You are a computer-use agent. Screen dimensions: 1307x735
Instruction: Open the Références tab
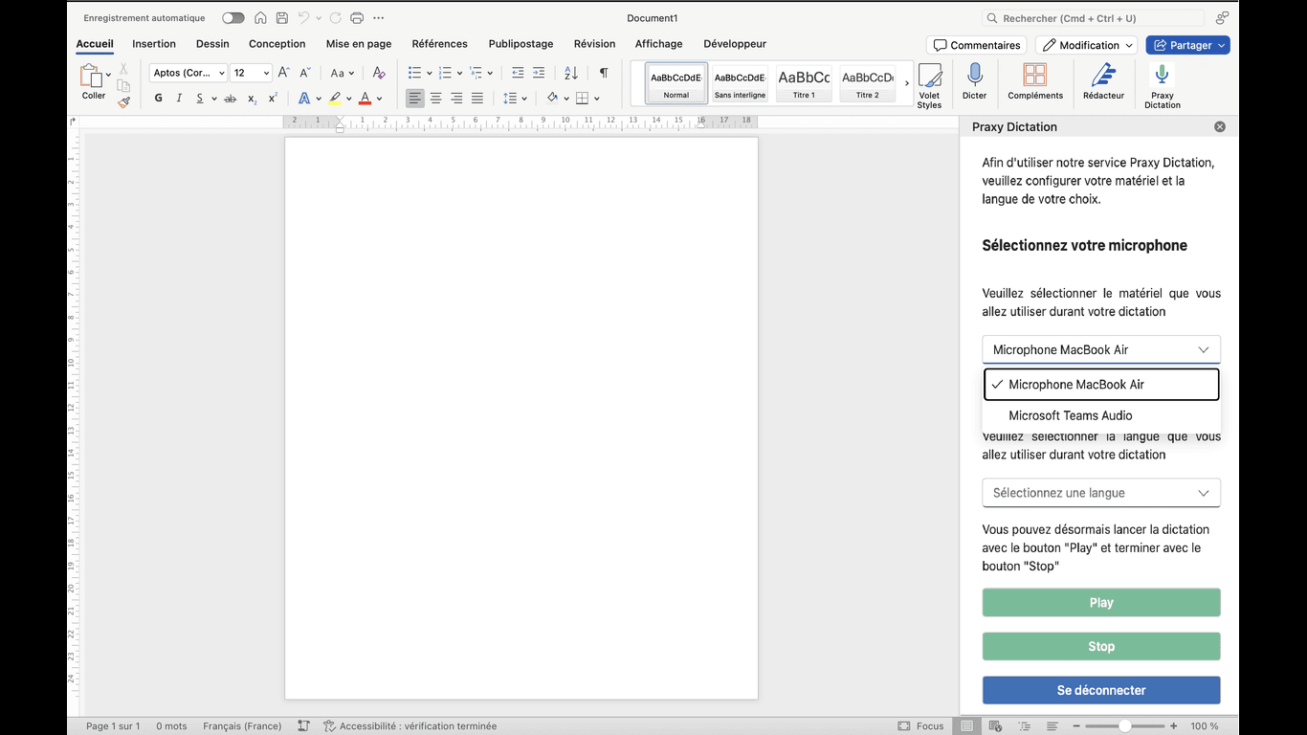440,44
